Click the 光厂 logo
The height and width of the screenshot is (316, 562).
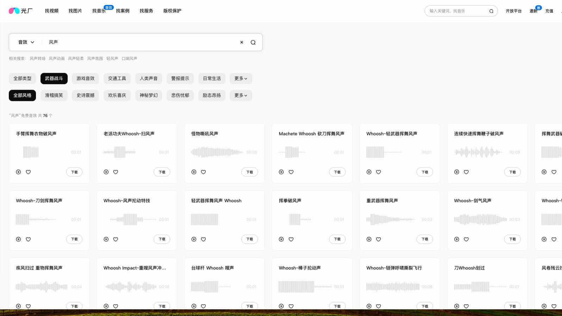tap(21, 11)
